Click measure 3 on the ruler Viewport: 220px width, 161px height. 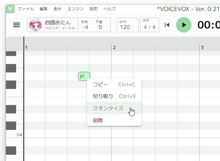(x=202, y=48)
